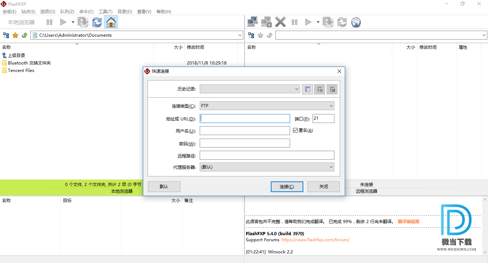The width and height of the screenshot is (488, 263).
Task: Click the 翻译编辑器 link in log
Action: 408,221
